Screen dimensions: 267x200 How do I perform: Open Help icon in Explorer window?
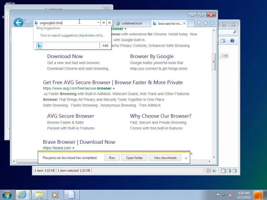232,41
